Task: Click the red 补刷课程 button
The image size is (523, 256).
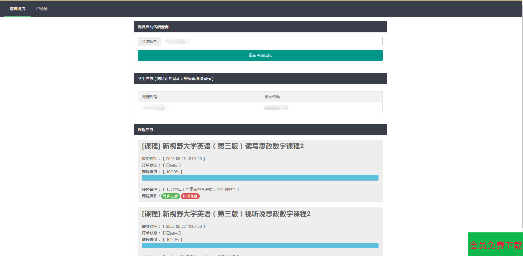Action: (190, 196)
